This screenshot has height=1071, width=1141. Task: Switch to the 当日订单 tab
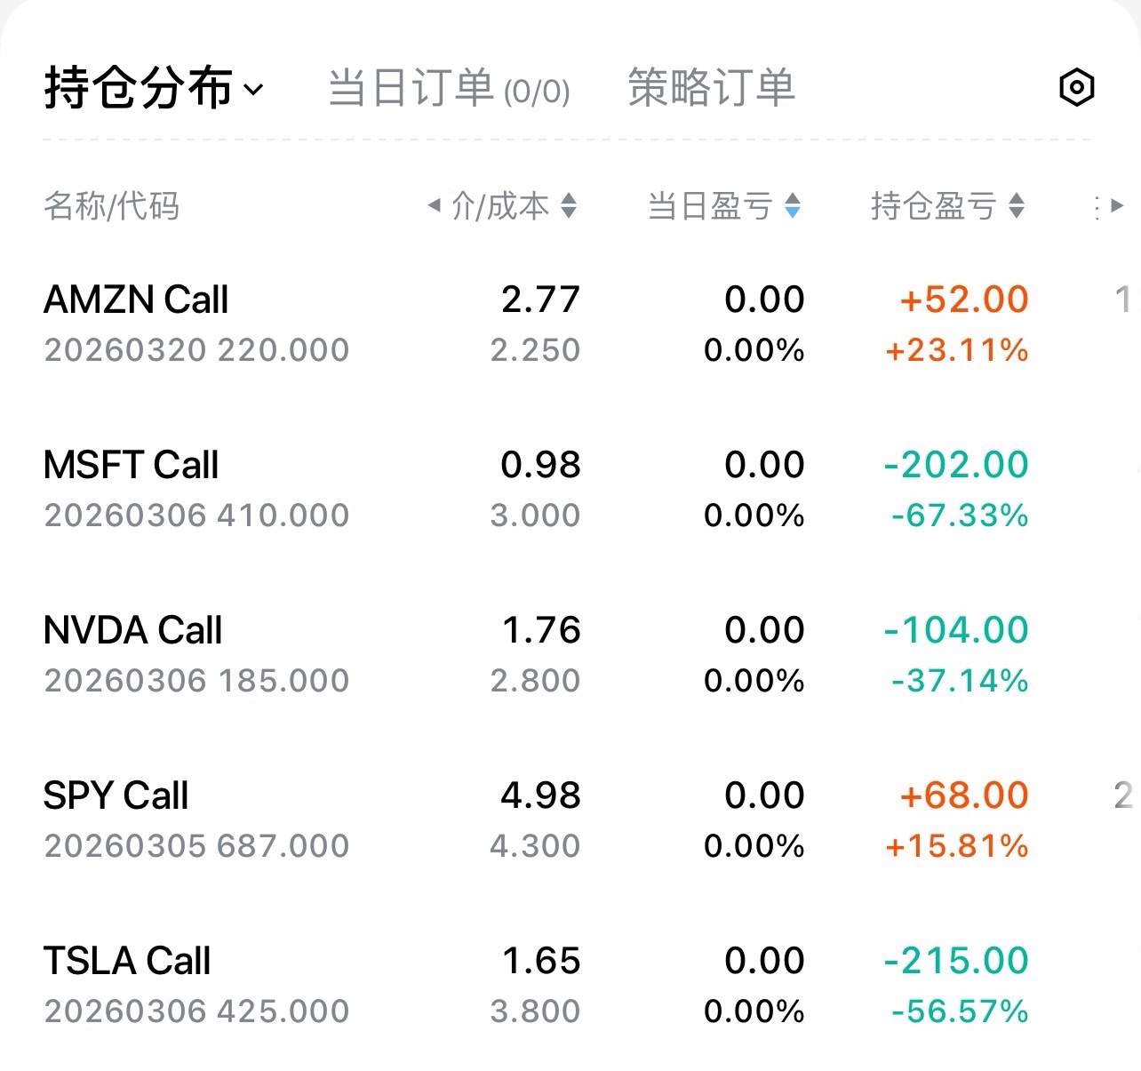click(449, 88)
